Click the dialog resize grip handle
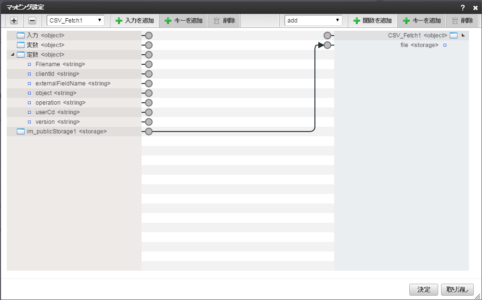Image resolution: width=482 pixels, height=300 pixels. click(478, 296)
